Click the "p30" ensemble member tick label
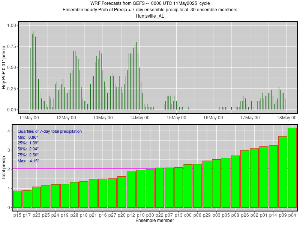Viewport: 300px width, 225px height. [150, 215]
